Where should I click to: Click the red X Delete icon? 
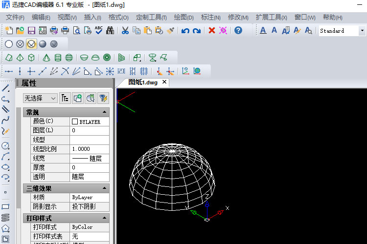pos(212,30)
